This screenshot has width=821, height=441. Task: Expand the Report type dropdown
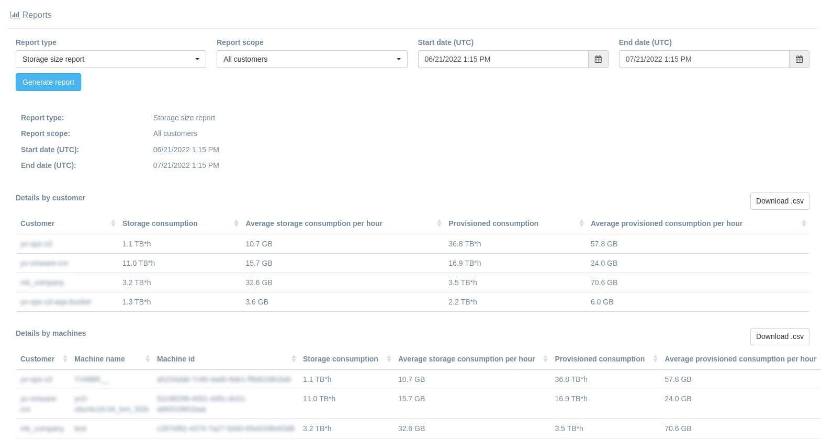click(110, 59)
